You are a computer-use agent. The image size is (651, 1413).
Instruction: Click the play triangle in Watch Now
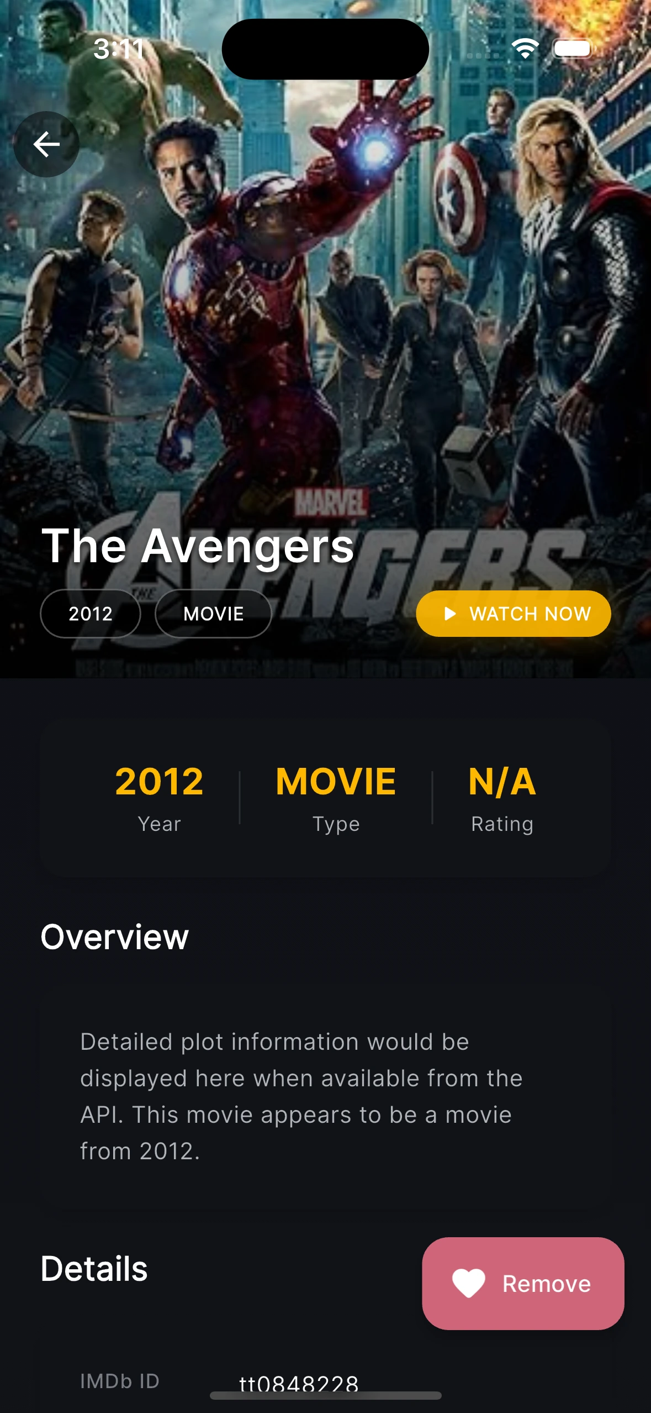[x=450, y=614]
